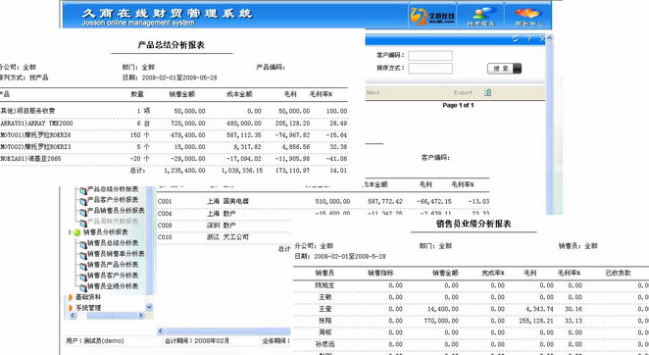
Task: Click the Next link in the report toolbar
Action: [373, 92]
